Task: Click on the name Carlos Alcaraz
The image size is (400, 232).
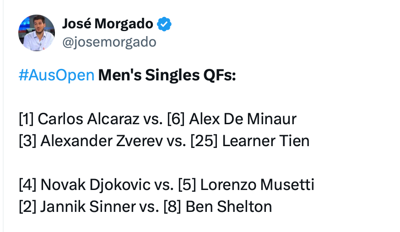Action: [88, 119]
